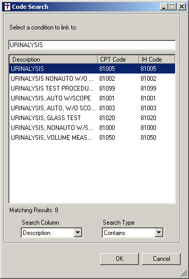Image resolution: width=189 pixels, height=279 pixels.
Task: Click the URINALYSIS search text field
Action: click(x=92, y=45)
